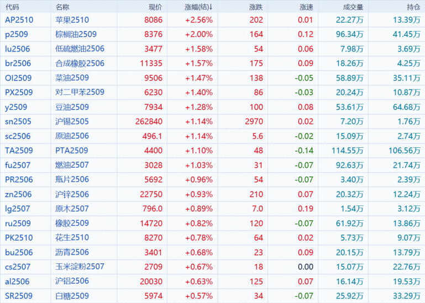The width and height of the screenshot is (425, 303).
Task: Open the TA2509 code link
Action: [x=19, y=151]
